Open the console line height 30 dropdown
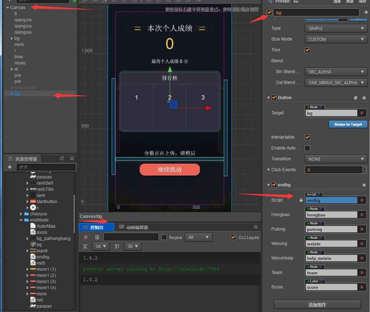The height and width of the screenshot is (312, 370). [133, 246]
